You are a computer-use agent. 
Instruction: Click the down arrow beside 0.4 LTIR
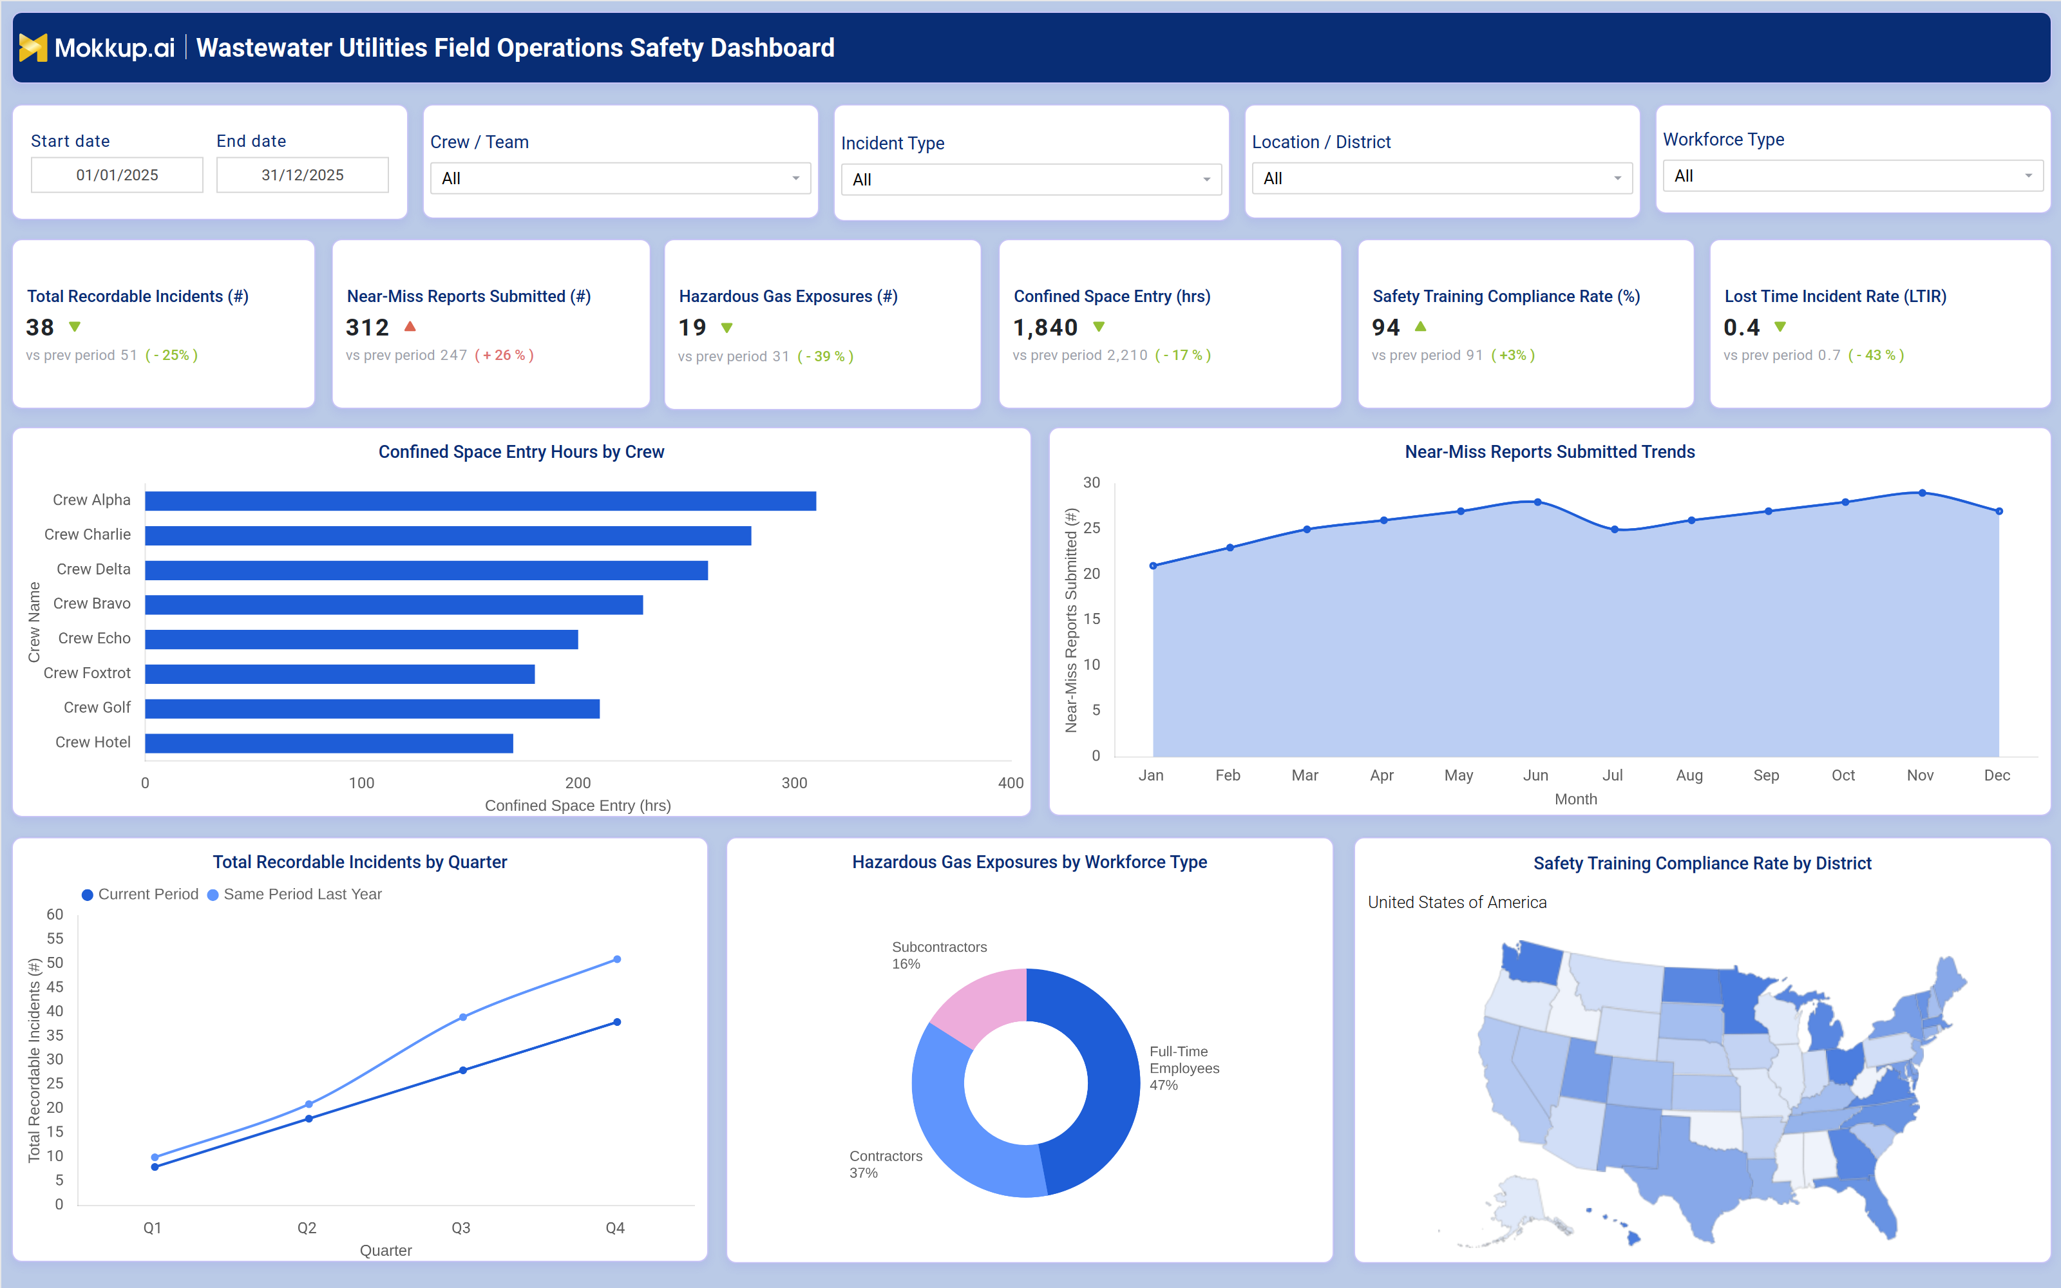point(1780,327)
